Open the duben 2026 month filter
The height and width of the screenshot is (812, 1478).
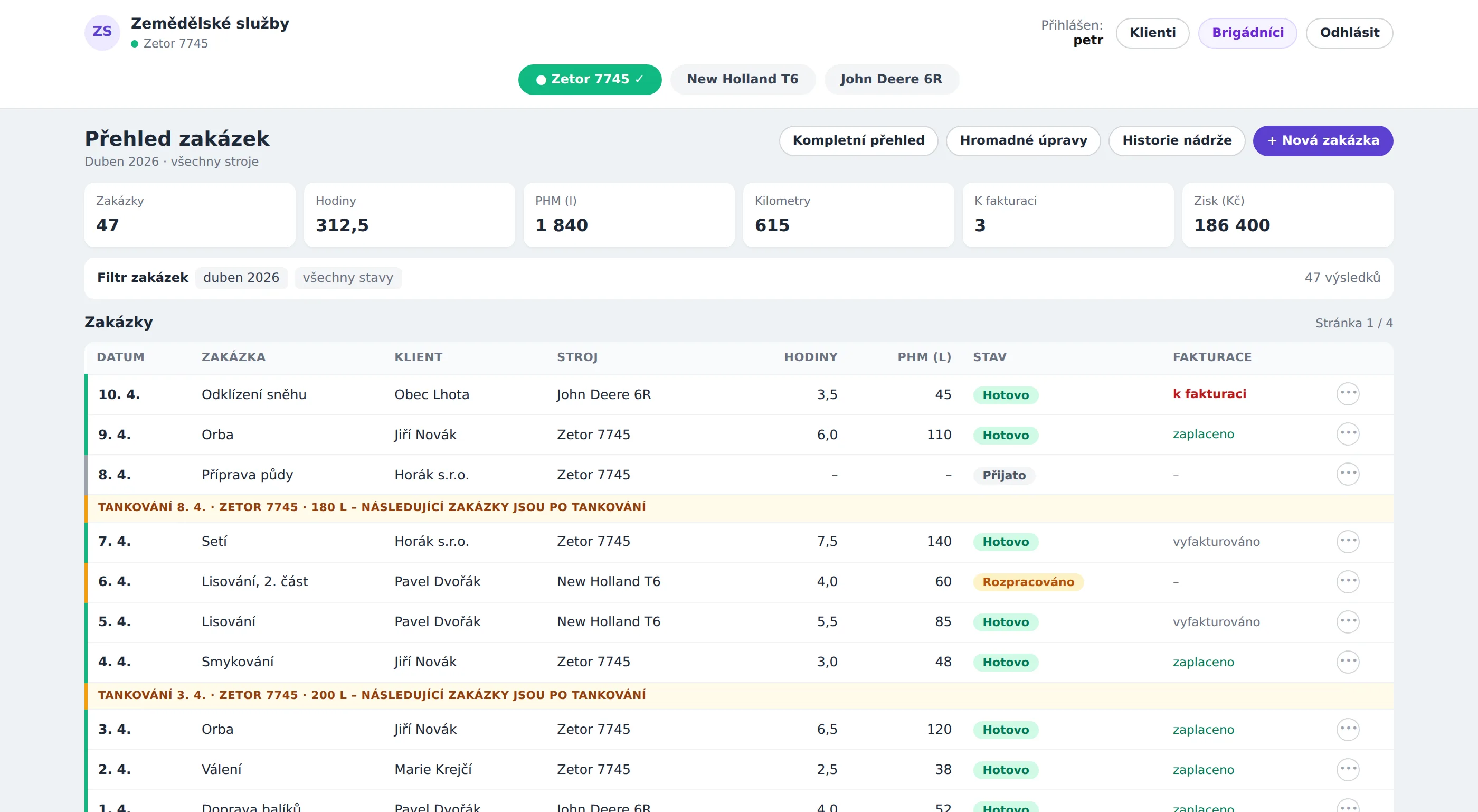pos(241,278)
